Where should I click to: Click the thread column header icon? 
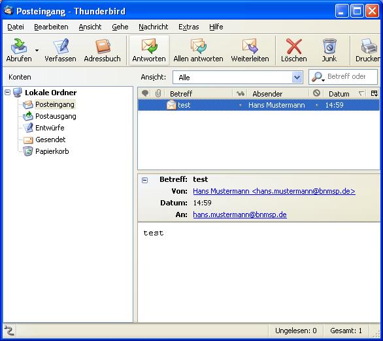click(145, 93)
